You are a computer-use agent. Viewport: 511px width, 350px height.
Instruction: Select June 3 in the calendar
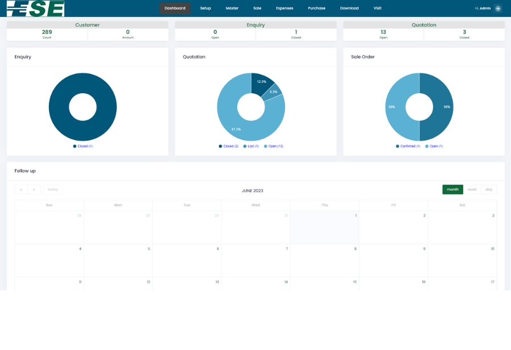pos(462,227)
